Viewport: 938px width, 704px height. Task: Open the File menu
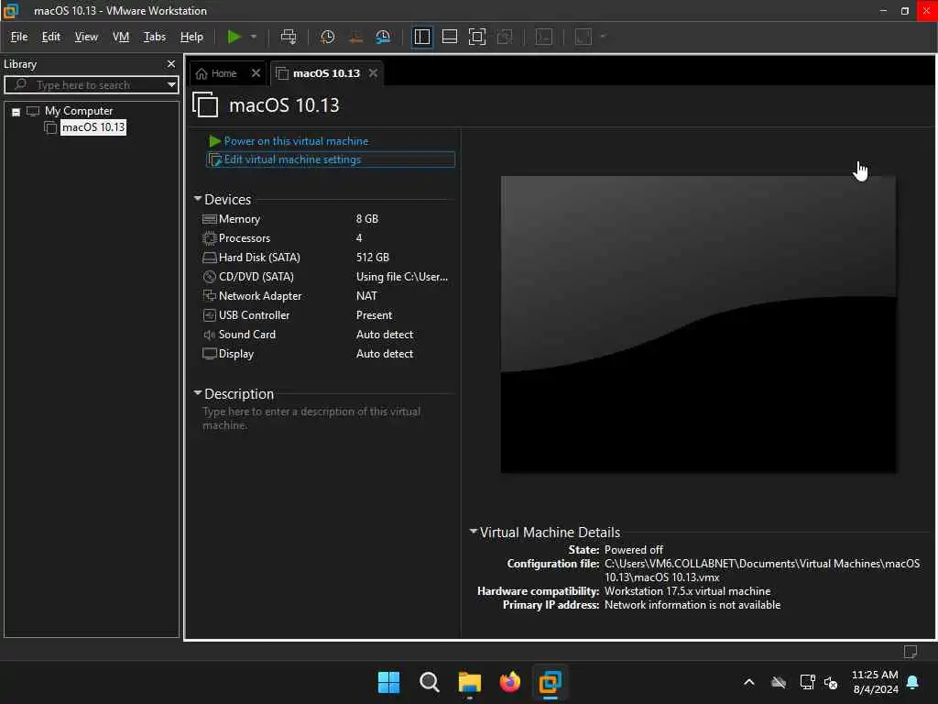point(19,37)
